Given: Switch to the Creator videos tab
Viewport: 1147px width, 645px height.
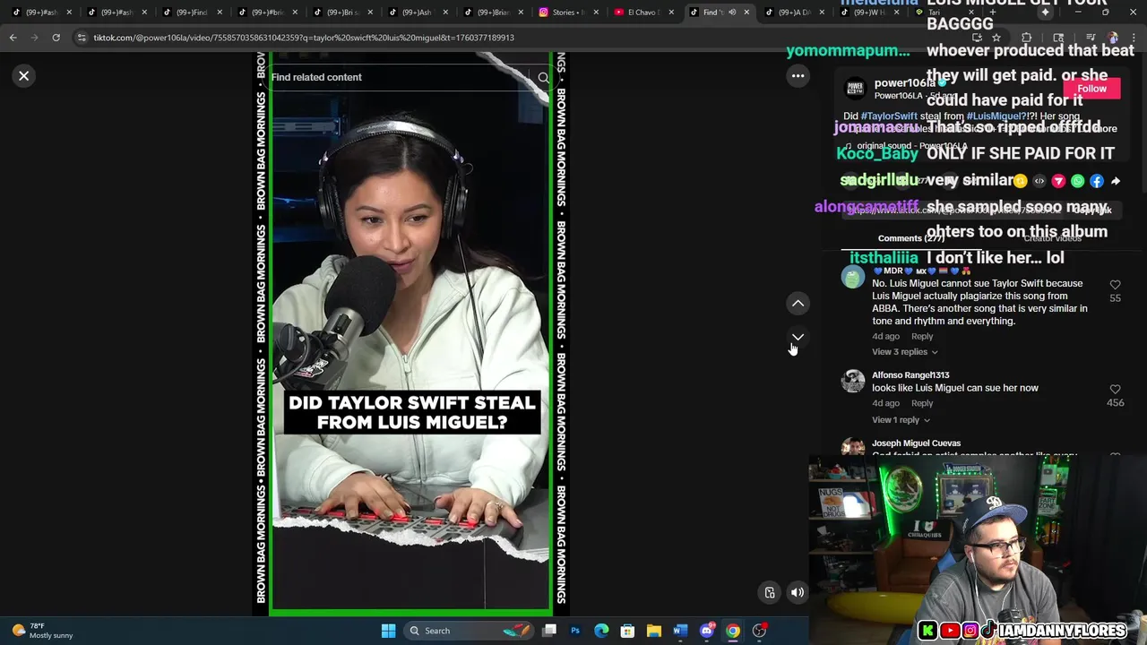Looking at the screenshot, I should [1052, 238].
